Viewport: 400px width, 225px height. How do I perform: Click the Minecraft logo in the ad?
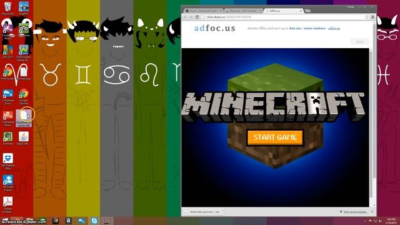[x=273, y=107]
